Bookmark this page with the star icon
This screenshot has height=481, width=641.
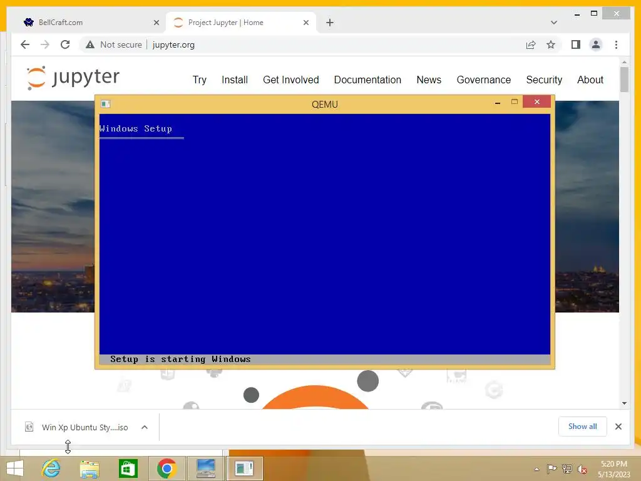(x=551, y=44)
